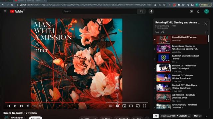Open Blue Lock OST Despair track

[180, 78]
